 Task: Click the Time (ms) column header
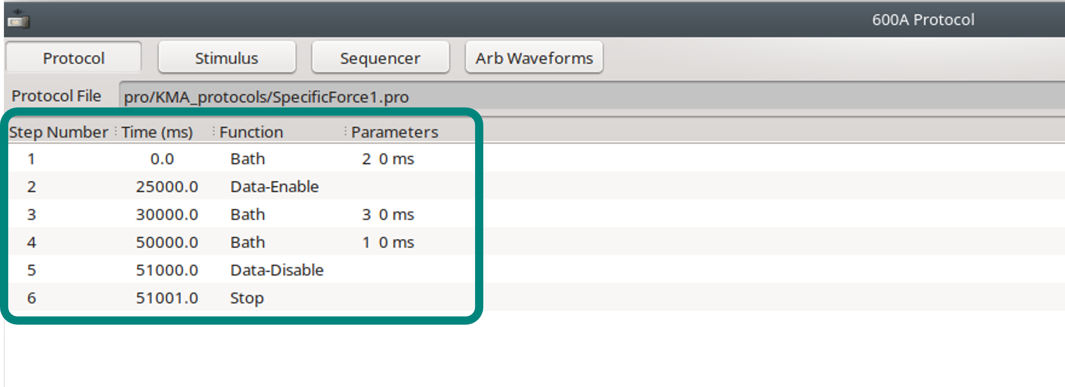click(157, 132)
